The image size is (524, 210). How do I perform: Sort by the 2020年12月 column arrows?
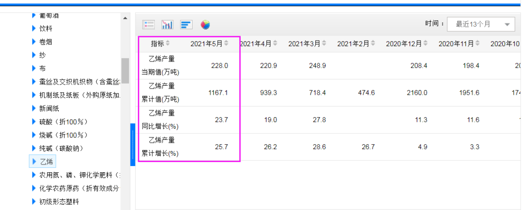coord(425,44)
